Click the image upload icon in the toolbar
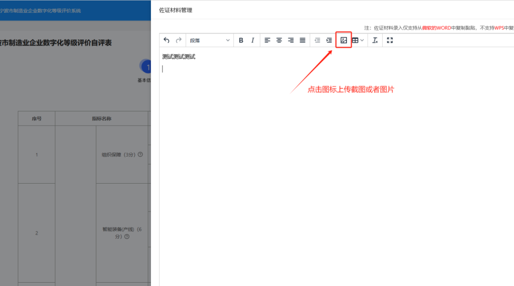Image resolution: width=514 pixels, height=286 pixels. [343, 40]
